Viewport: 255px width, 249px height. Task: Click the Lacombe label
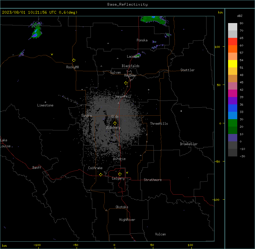(x=133, y=56)
